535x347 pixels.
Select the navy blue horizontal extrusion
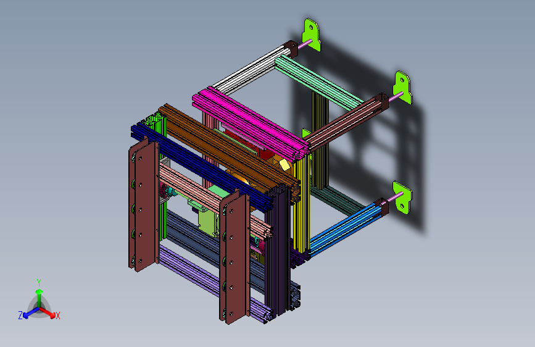tap(201, 167)
